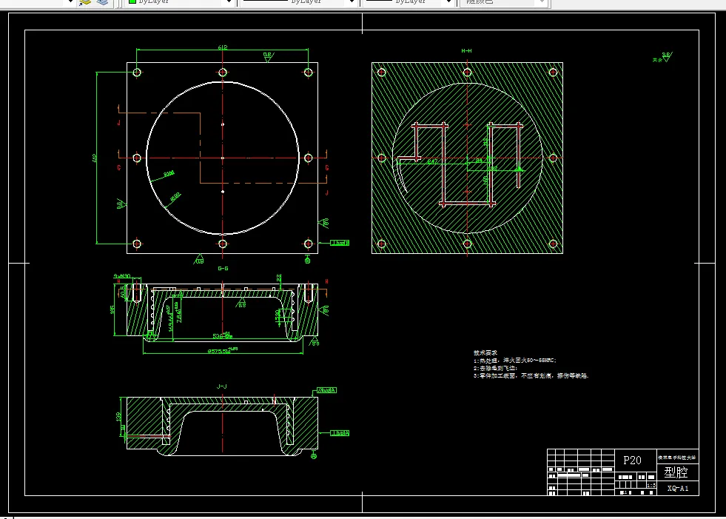726x519 pixels.
Task: Select technical note line 1 about 热处理
Action: click(515, 360)
